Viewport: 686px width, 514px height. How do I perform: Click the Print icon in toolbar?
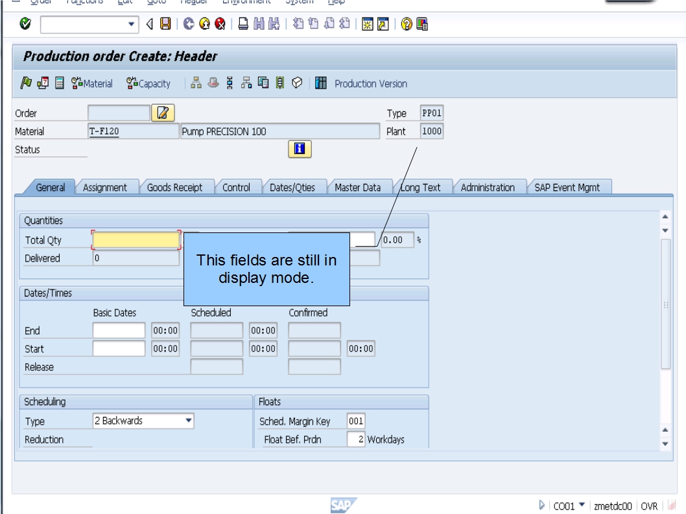click(243, 23)
